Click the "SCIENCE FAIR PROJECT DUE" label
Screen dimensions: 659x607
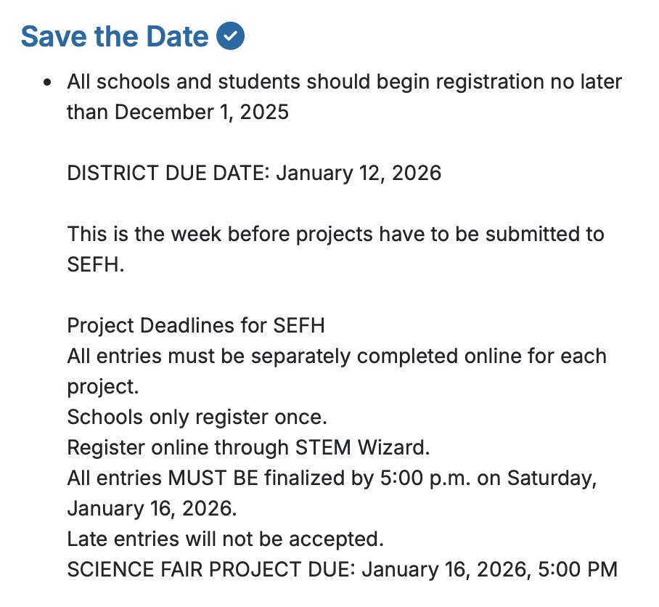pos(210,569)
